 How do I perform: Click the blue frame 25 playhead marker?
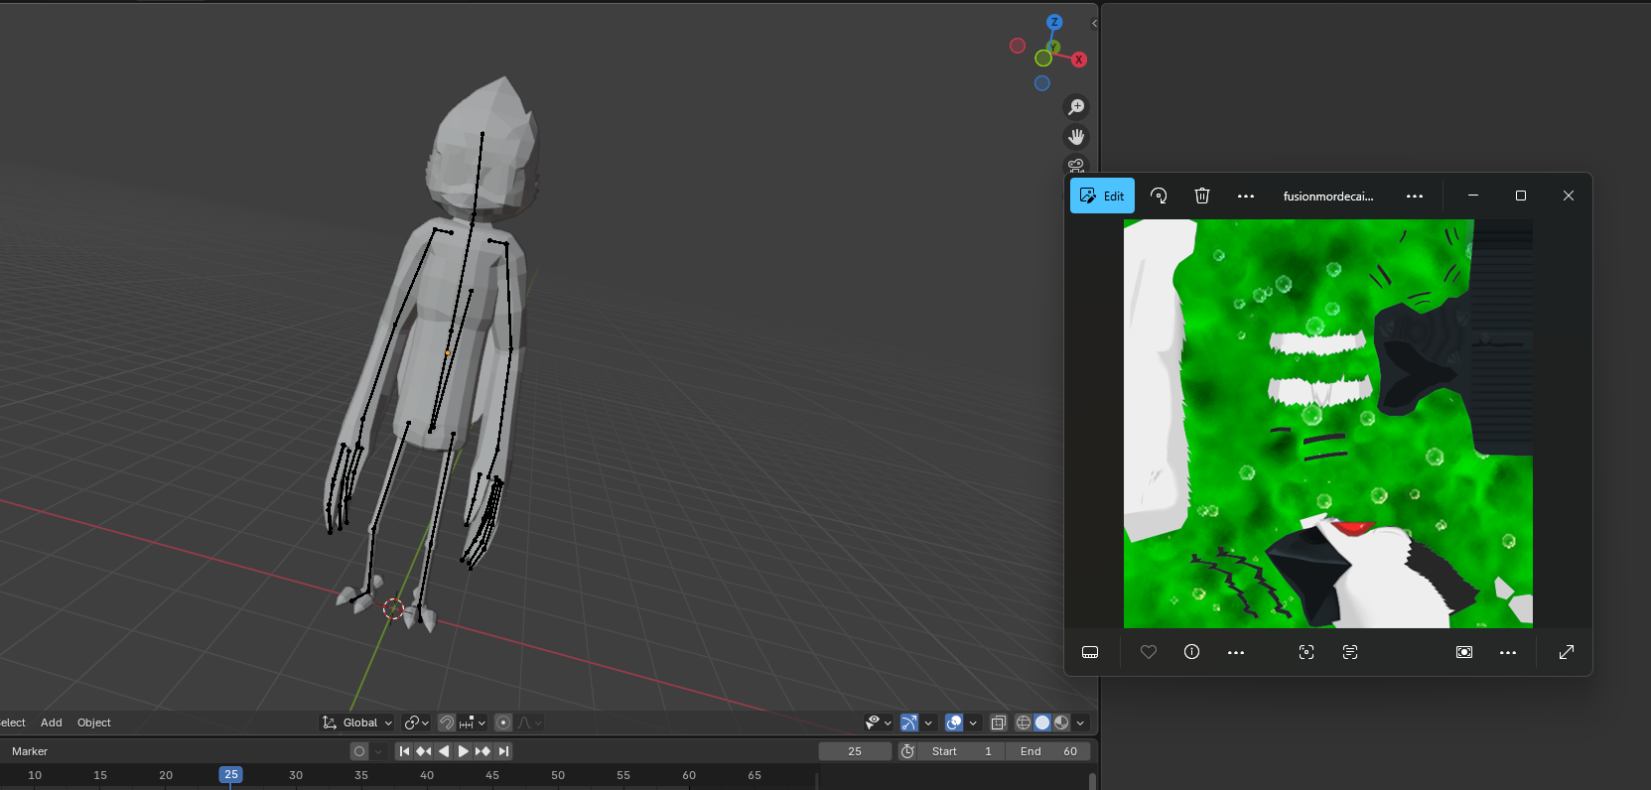[x=230, y=774]
